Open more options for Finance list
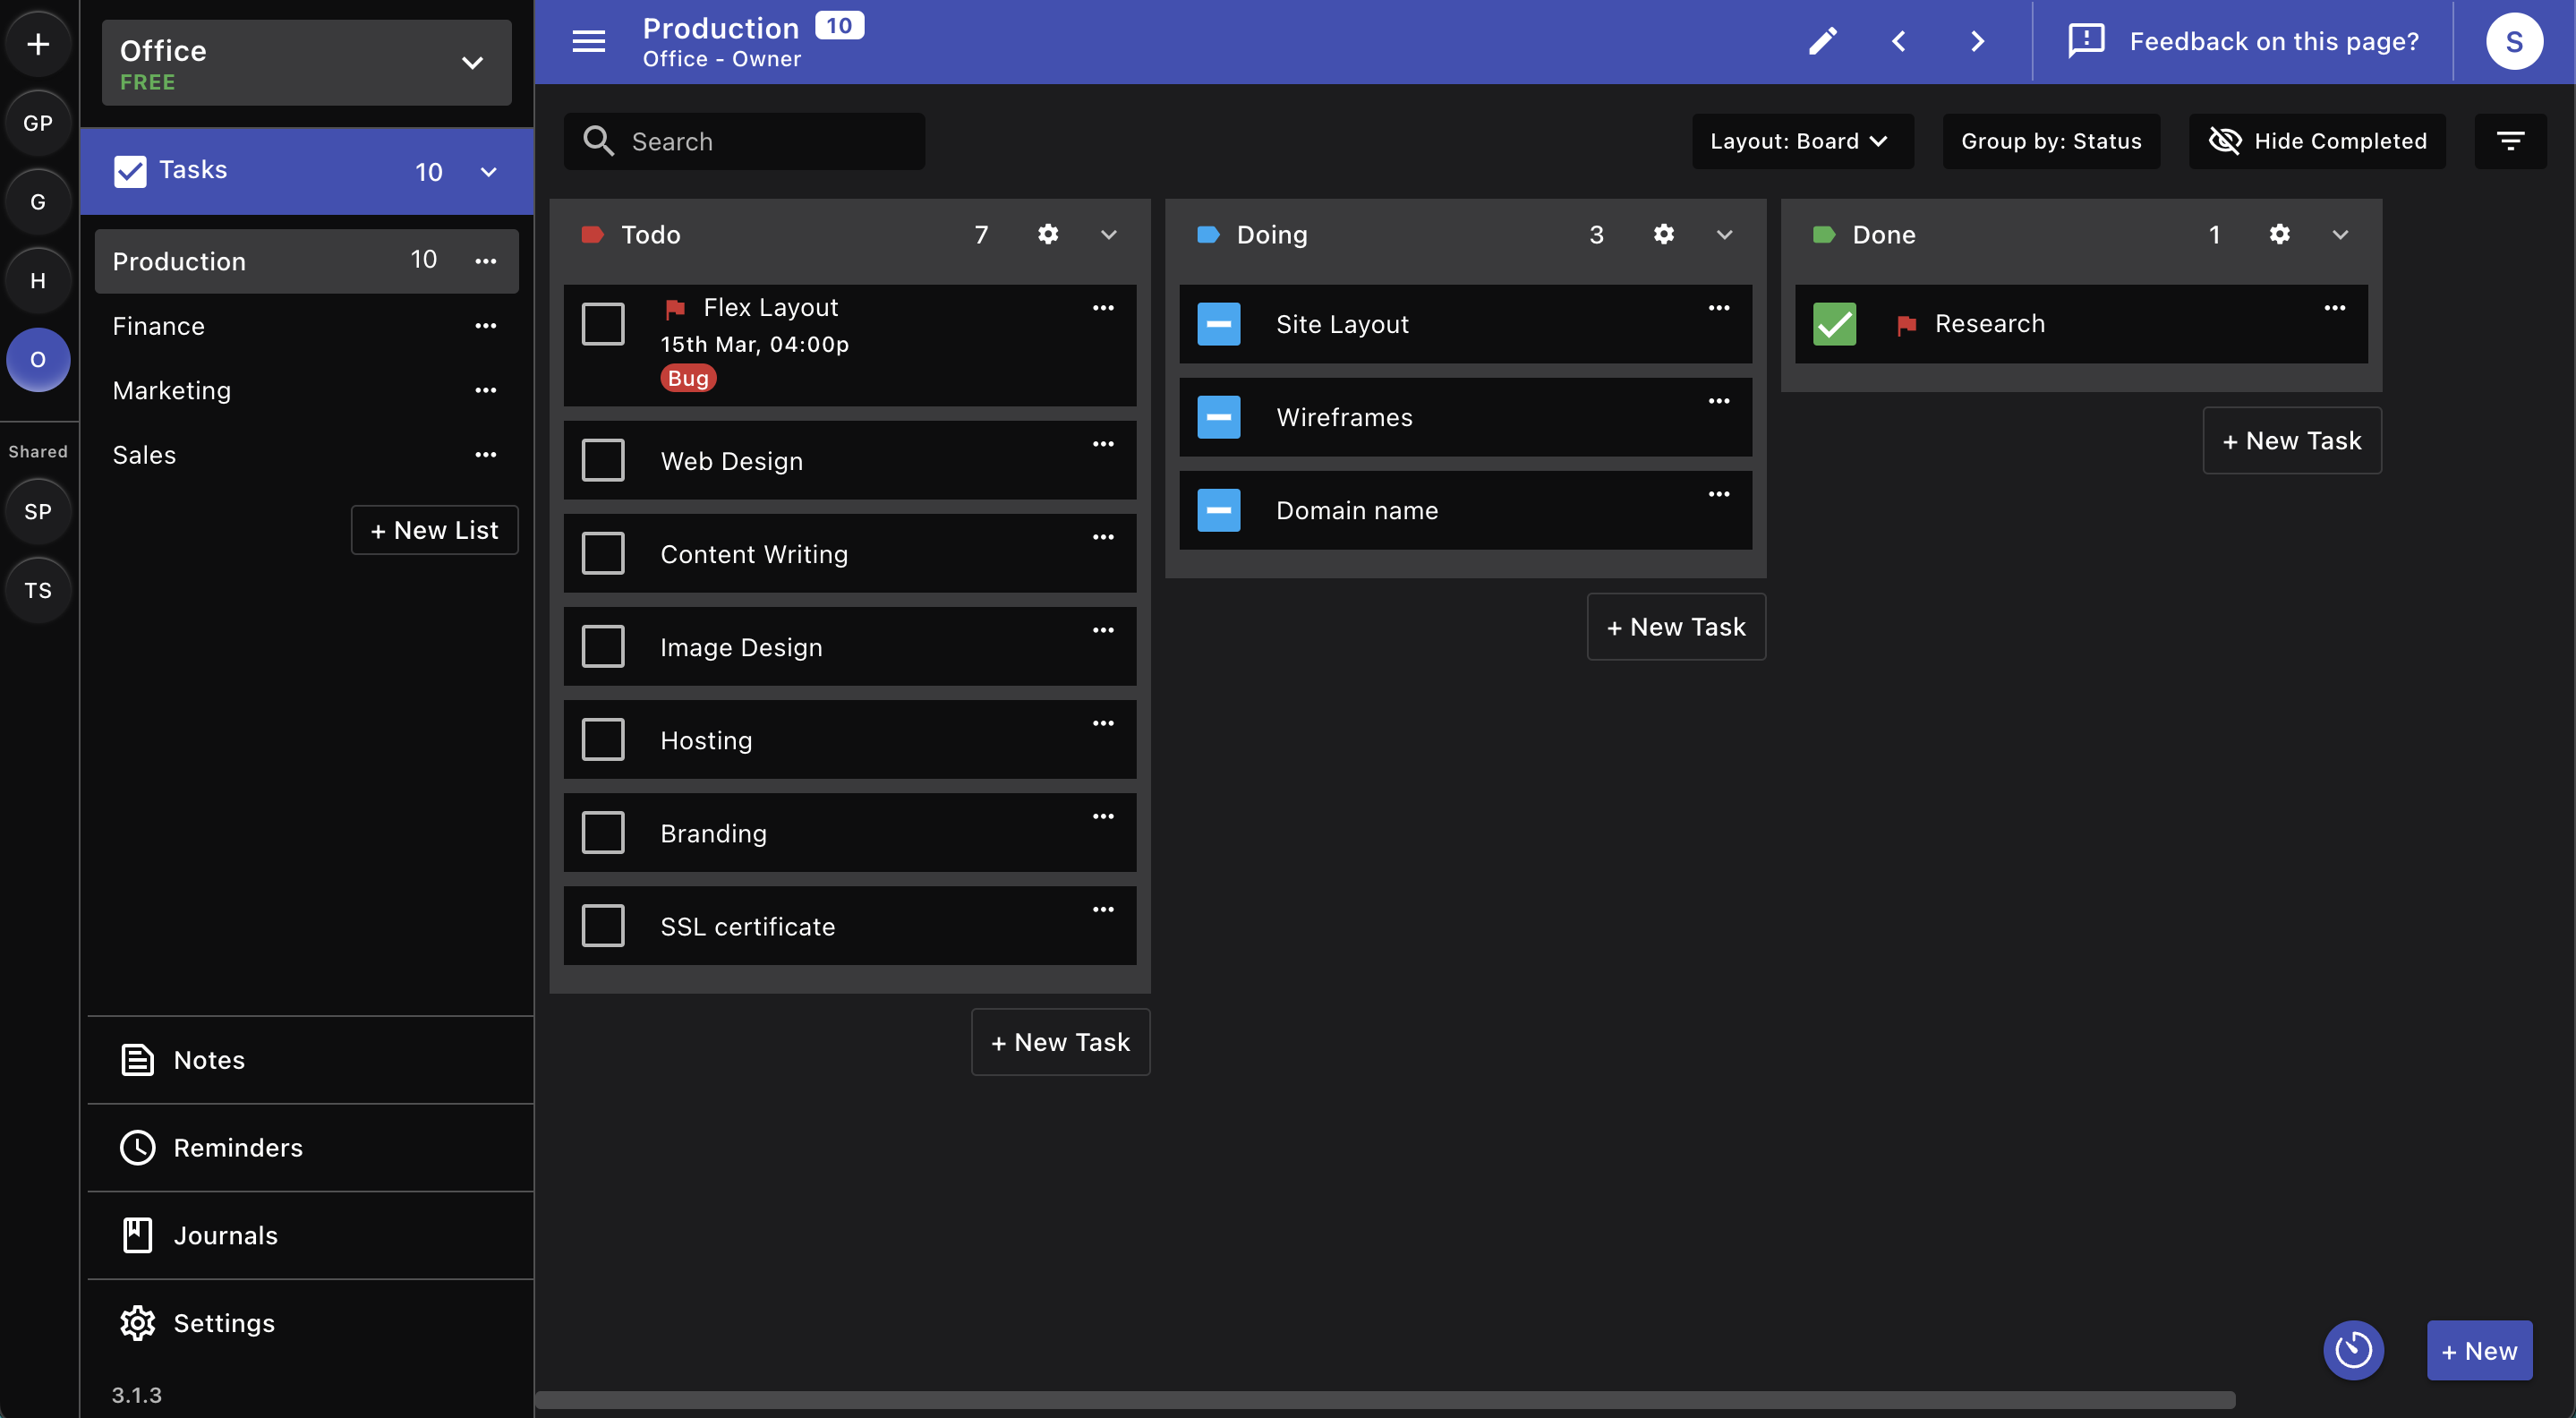 pos(486,326)
